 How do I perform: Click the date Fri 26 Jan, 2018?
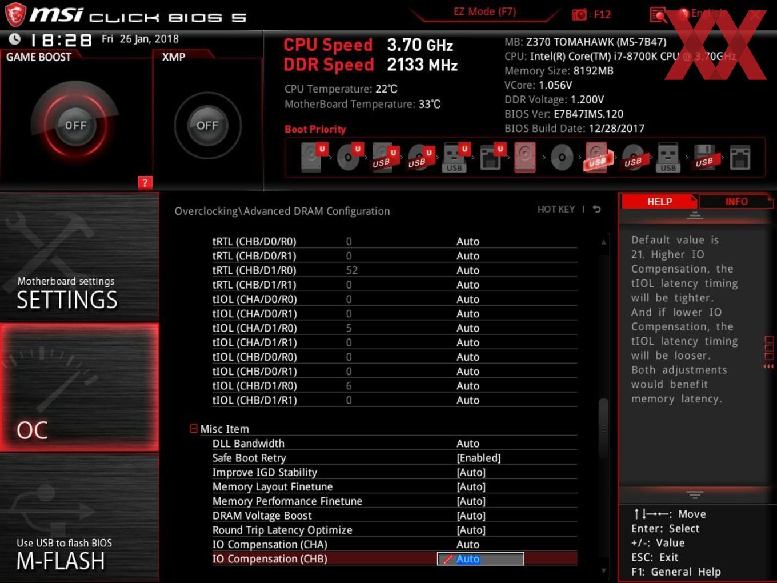pyautogui.click(x=140, y=39)
